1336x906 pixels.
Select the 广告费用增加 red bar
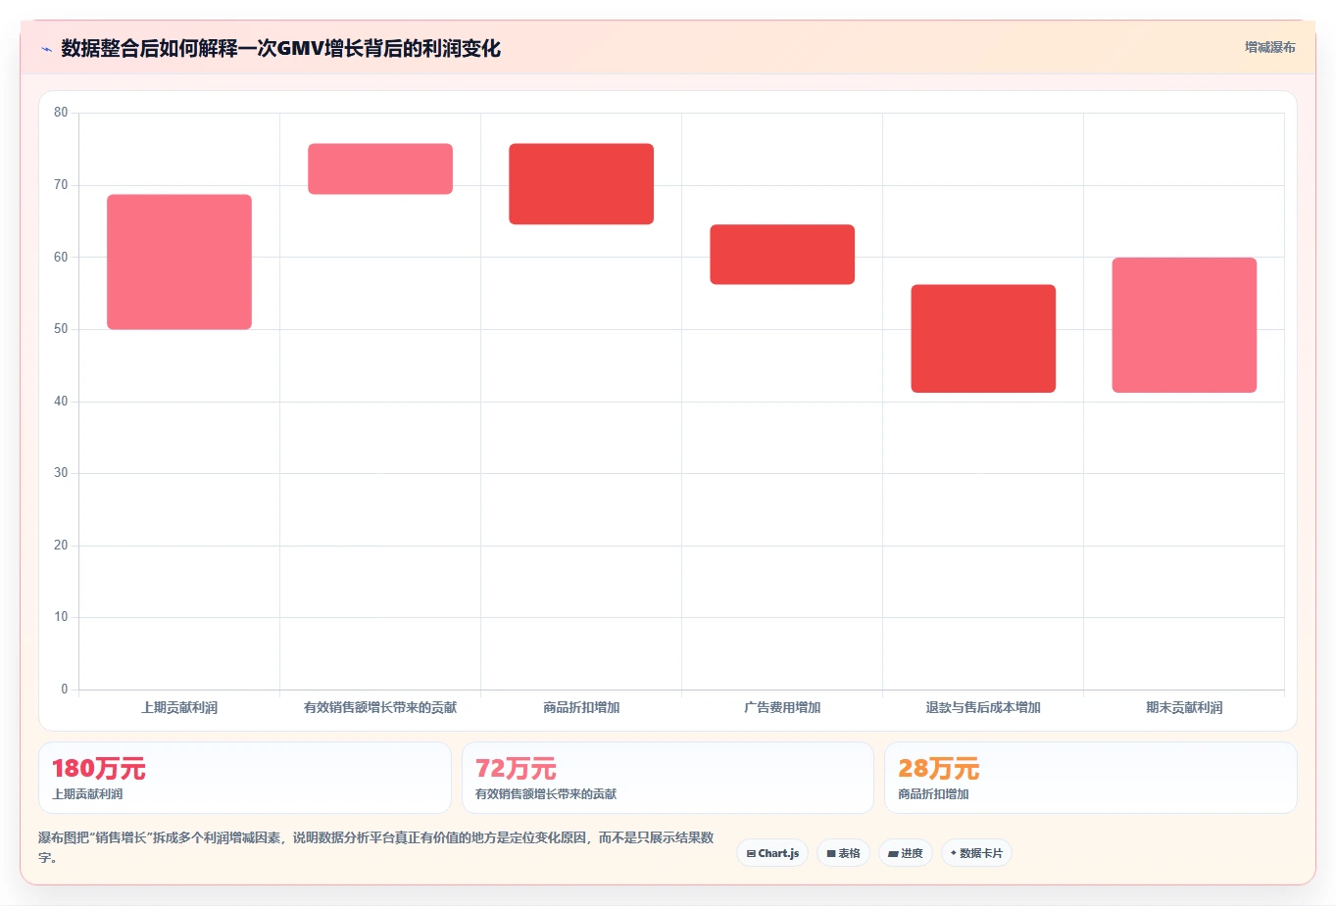(x=782, y=255)
